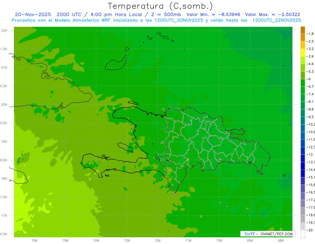Click the "1200UTC_22NOV2025" valid-until time

[x=276, y=20]
